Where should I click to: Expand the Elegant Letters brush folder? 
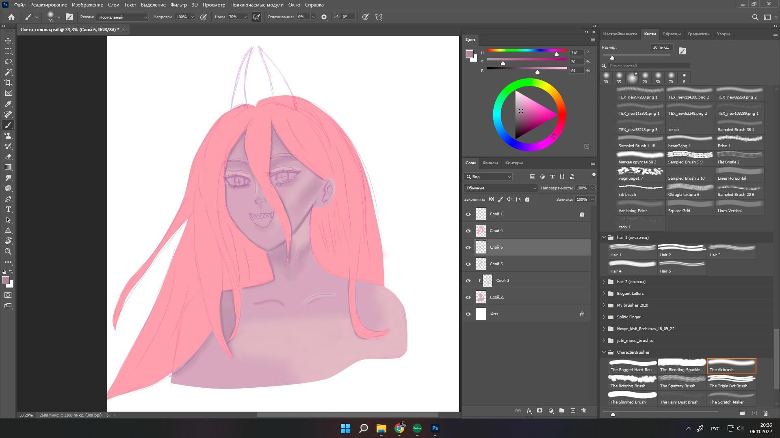(604, 293)
